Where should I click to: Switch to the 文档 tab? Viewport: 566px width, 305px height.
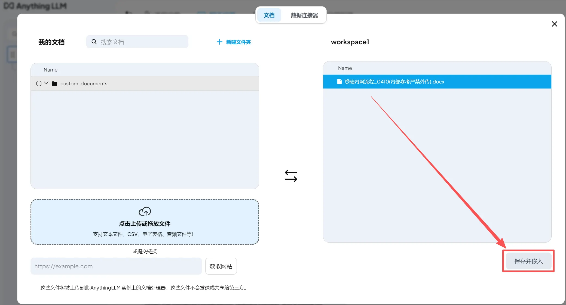point(269,15)
